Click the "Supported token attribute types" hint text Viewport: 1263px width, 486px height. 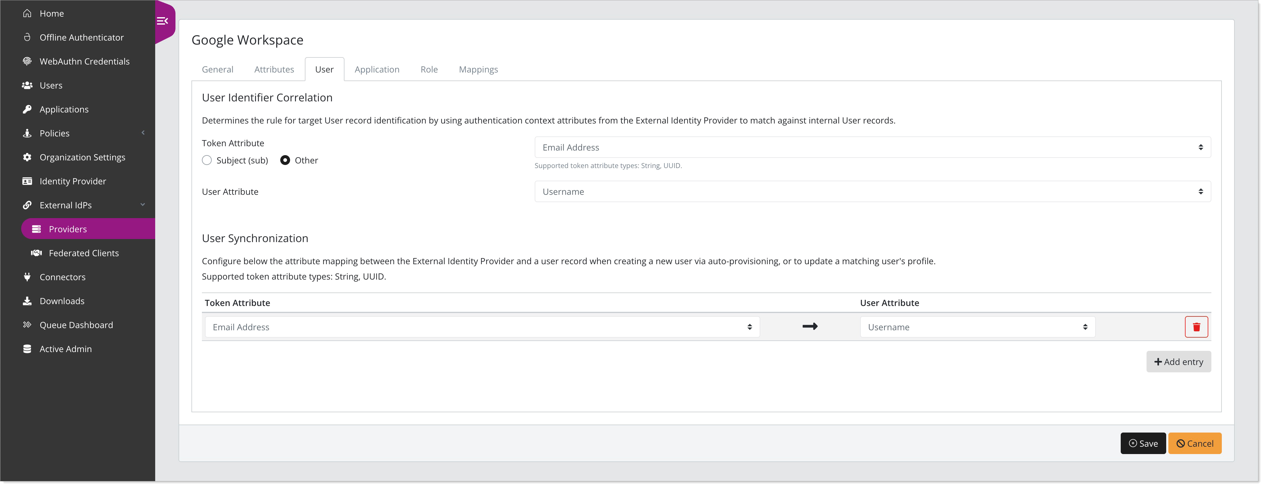click(x=608, y=166)
